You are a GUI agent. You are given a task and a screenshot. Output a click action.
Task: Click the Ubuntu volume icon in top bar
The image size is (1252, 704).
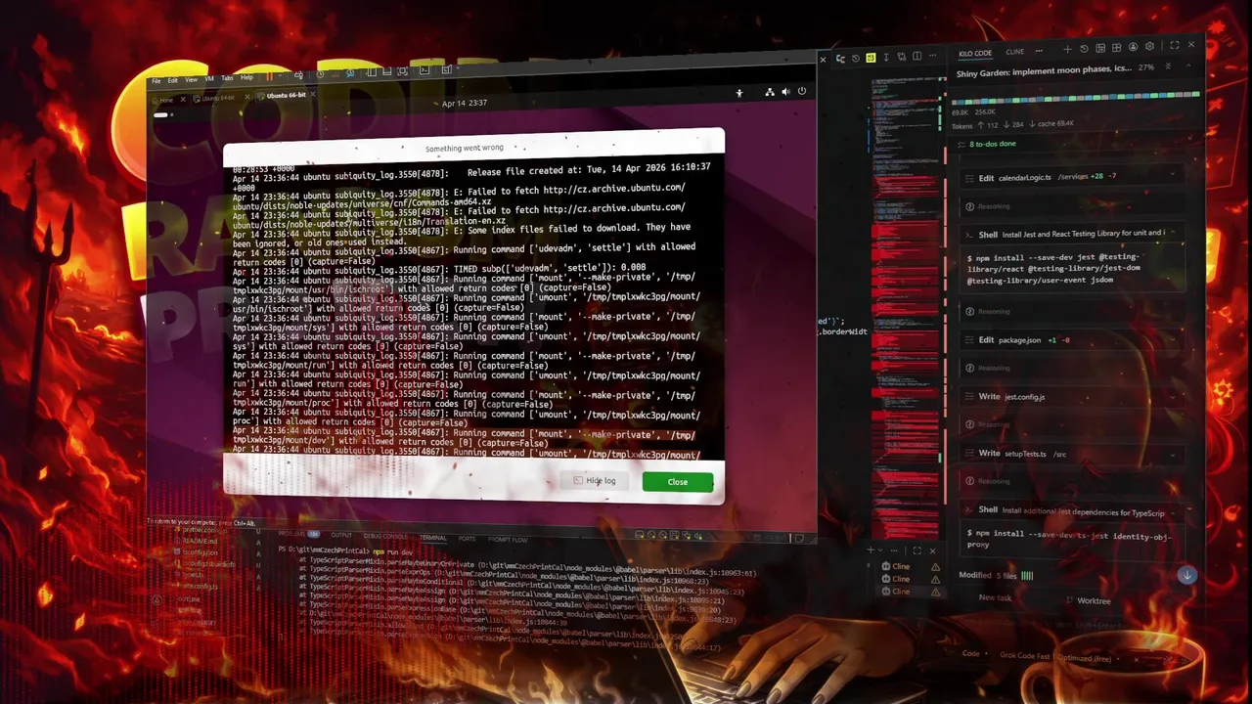pos(785,92)
